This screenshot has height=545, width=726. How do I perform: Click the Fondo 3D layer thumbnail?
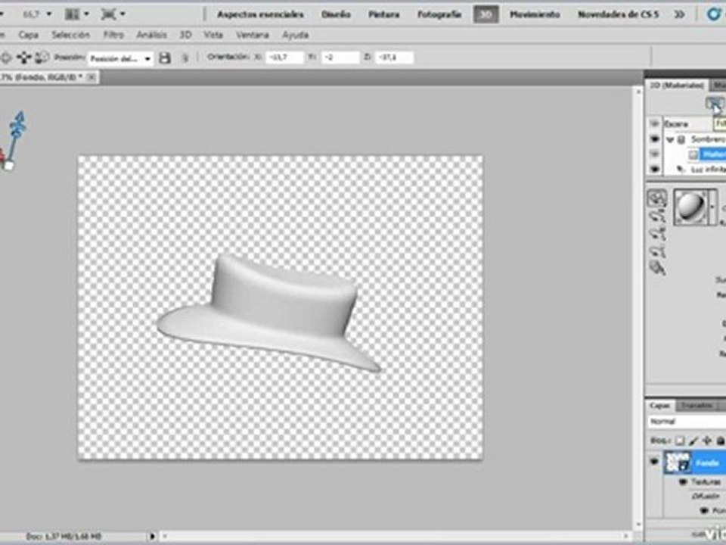[x=678, y=462]
